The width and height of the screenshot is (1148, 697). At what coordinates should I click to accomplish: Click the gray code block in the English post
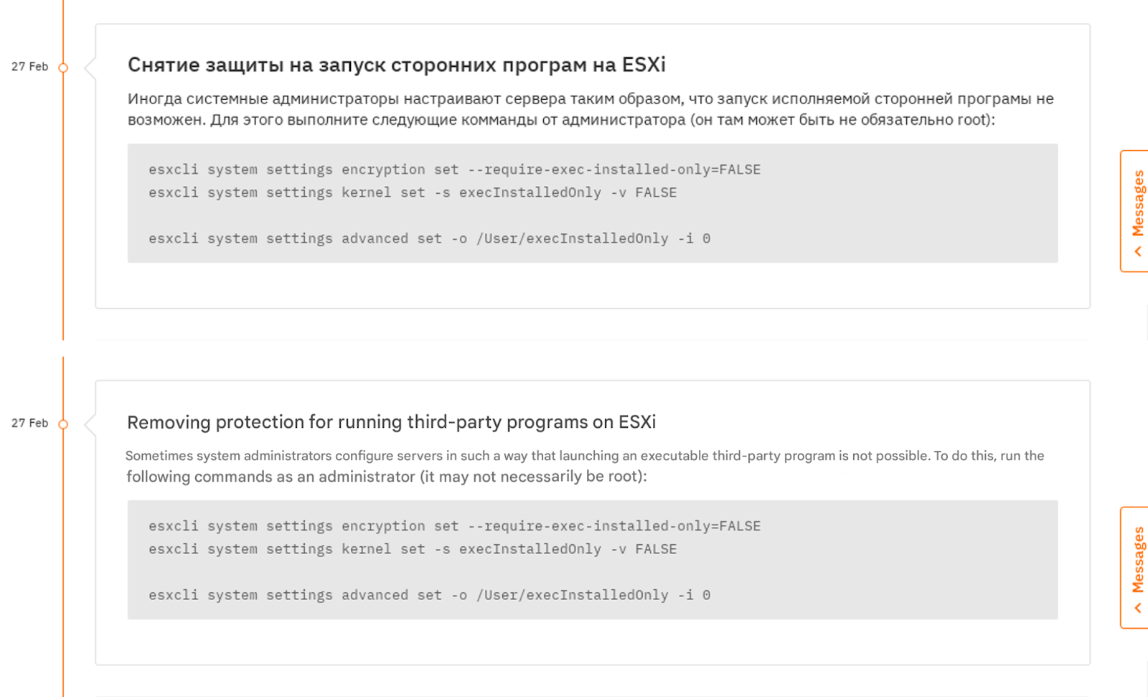coord(592,560)
